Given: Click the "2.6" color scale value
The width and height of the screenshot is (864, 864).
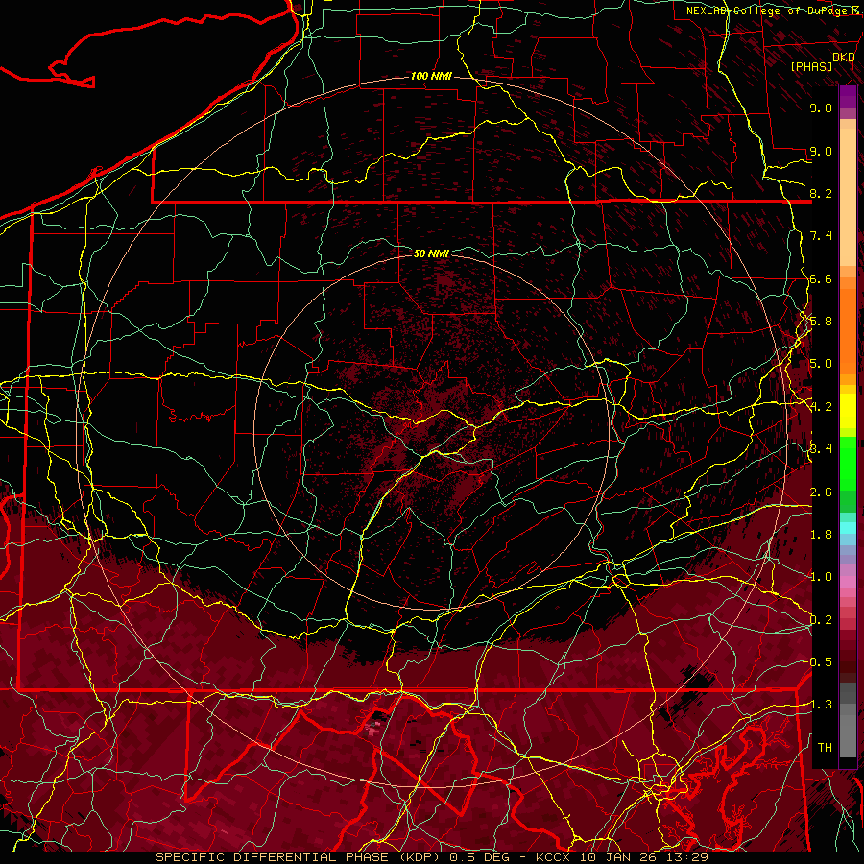Looking at the screenshot, I should (x=821, y=492).
